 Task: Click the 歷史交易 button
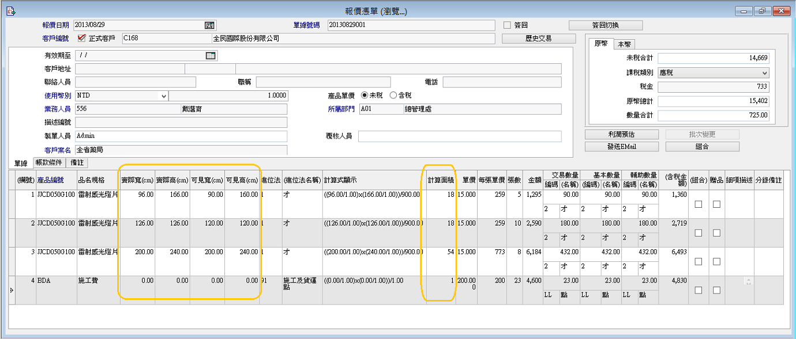538,39
